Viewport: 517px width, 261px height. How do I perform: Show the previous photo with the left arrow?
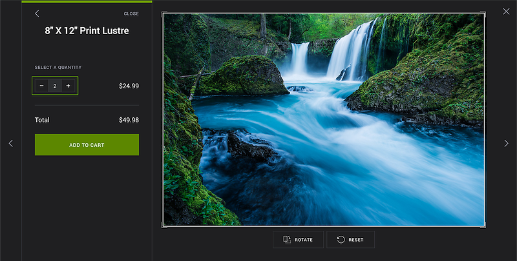pyautogui.click(x=11, y=143)
